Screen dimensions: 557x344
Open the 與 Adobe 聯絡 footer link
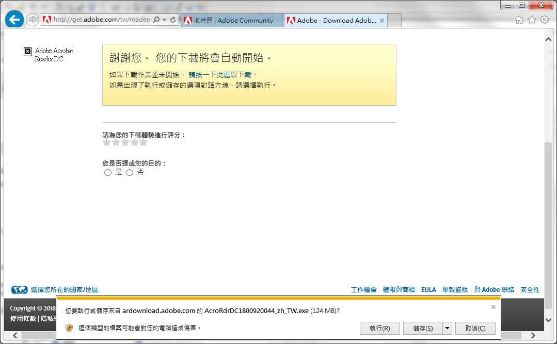(x=494, y=290)
